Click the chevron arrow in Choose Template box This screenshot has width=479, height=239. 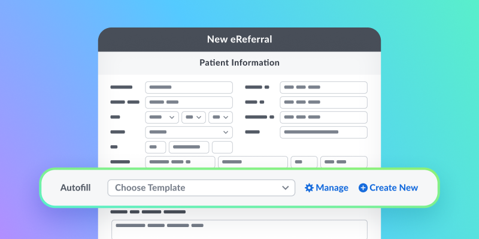pos(286,188)
